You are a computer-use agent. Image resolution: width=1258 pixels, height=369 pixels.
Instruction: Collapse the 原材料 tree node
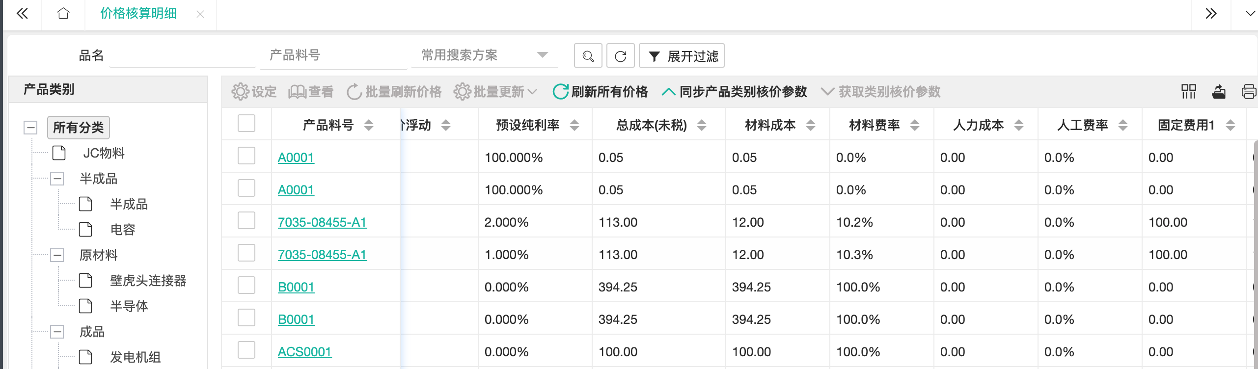coord(57,255)
